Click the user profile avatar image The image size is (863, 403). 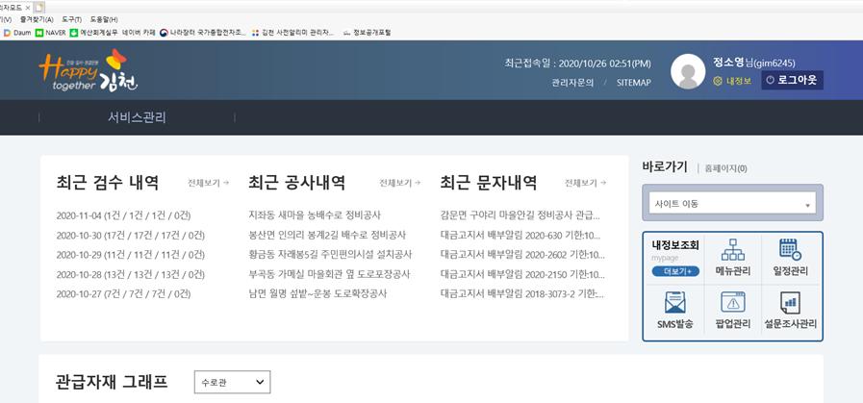688,71
